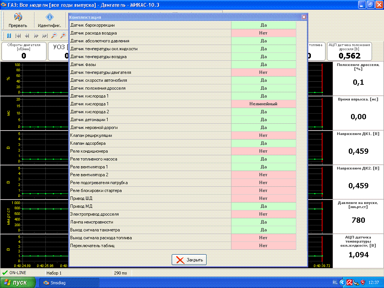Open the Windows пуск start button
Screen dimensions: 384x288
click(x=18, y=282)
